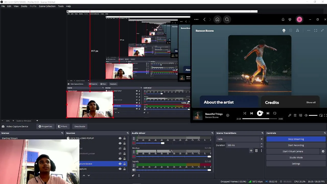
Task: Open virtual camera settings gear
Action: (x=323, y=151)
